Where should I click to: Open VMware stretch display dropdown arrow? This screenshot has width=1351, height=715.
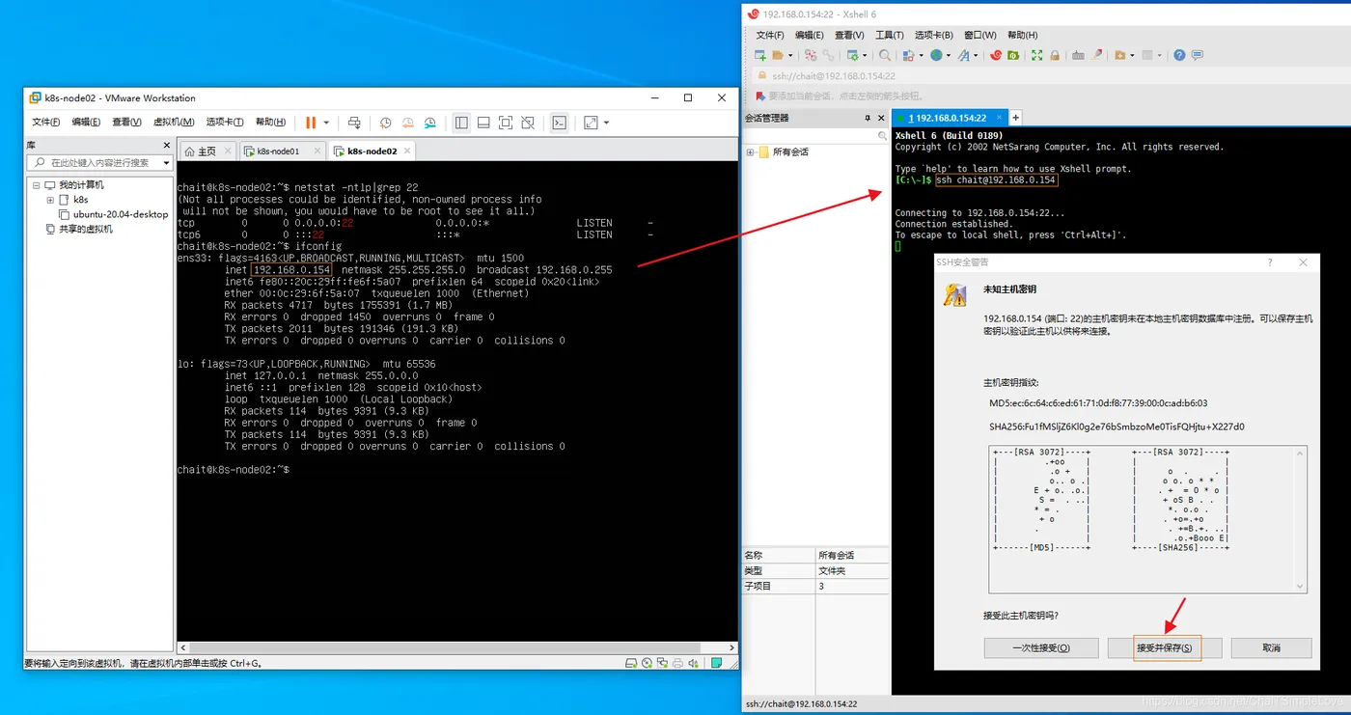pyautogui.click(x=606, y=123)
